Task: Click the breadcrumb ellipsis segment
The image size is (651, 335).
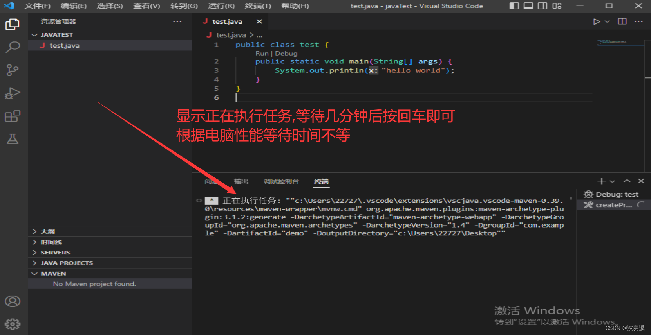Action: click(x=259, y=35)
